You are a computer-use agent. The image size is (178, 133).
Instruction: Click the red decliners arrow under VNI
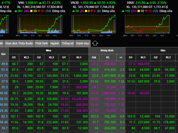[x=42, y=11]
